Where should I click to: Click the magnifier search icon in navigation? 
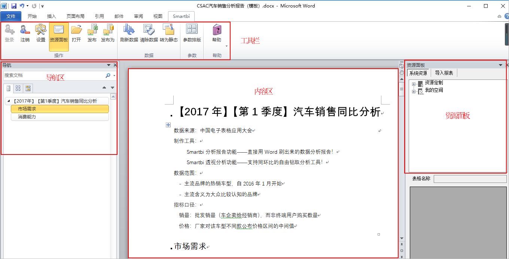coord(108,75)
